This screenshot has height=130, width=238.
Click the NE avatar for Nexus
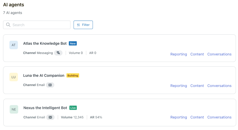point(14,109)
